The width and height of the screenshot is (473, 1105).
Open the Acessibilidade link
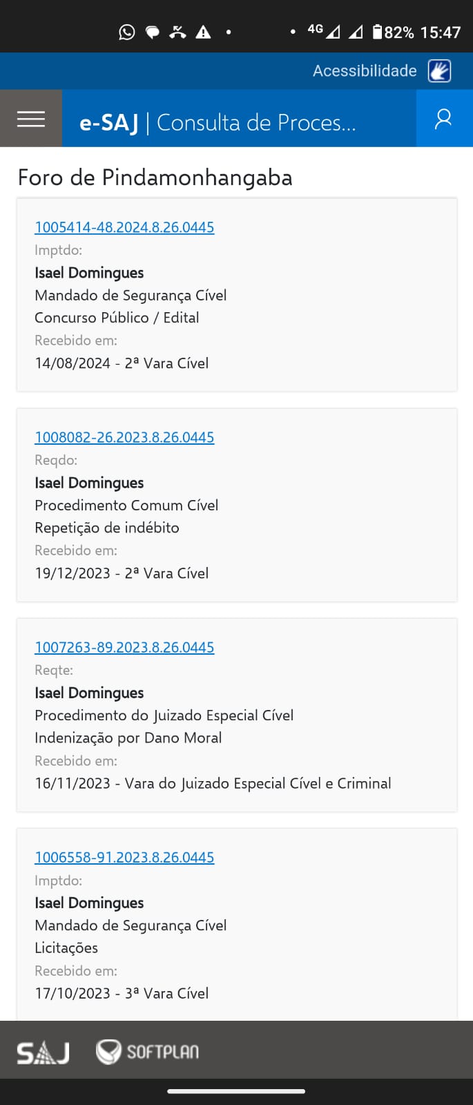[x=365, y=70]
